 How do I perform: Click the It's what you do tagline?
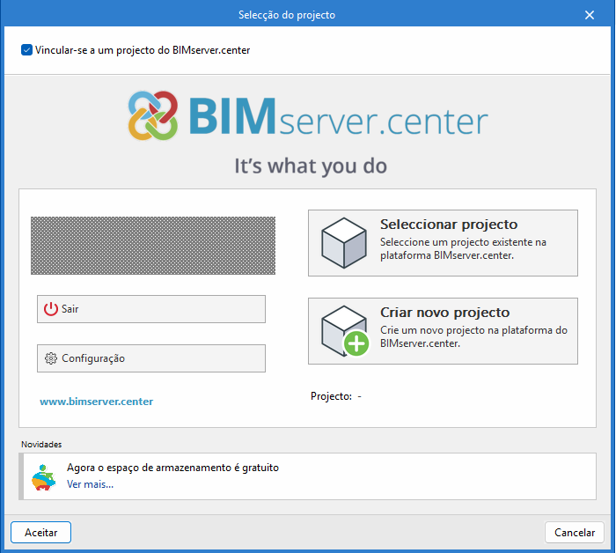point(311,166)
